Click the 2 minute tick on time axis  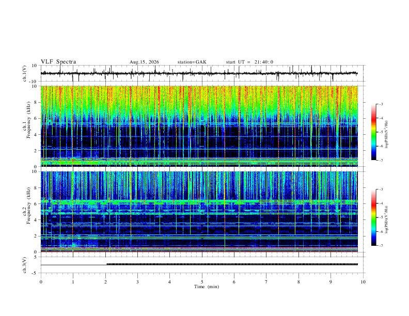coord(105,282)
